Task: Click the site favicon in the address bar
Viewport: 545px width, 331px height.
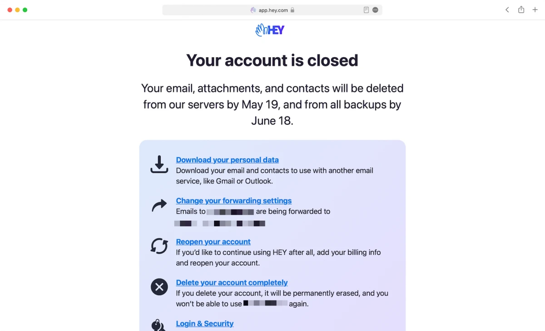Action: (x=253, y=10)
